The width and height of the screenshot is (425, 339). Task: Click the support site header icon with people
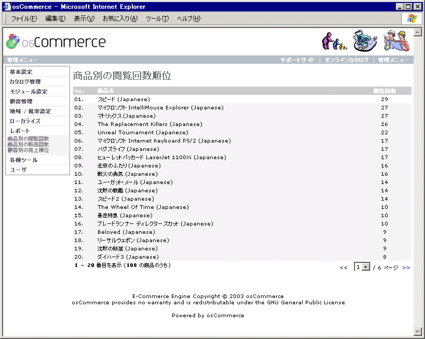(334, 41)
